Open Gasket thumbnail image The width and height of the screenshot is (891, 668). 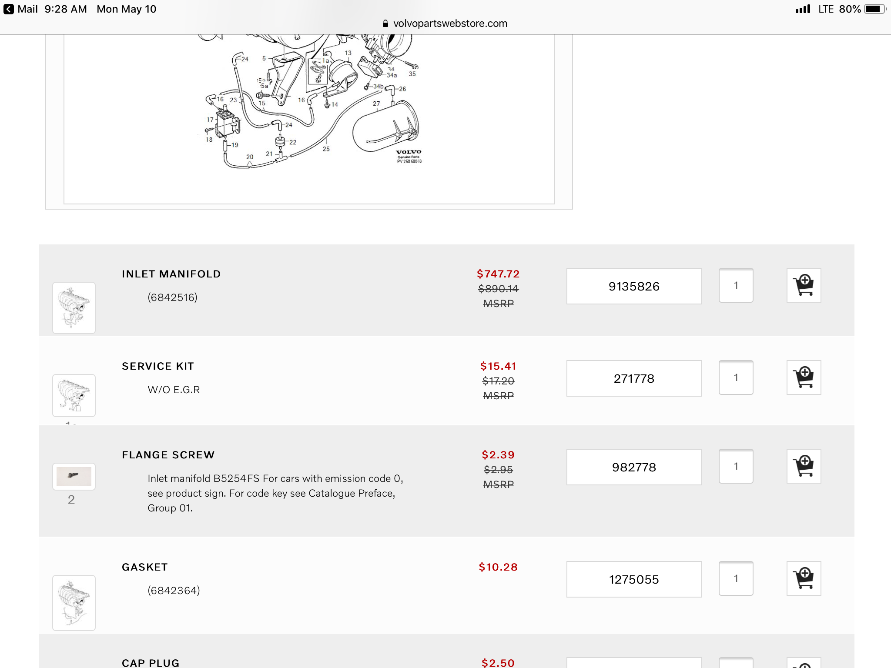(74, 603)
